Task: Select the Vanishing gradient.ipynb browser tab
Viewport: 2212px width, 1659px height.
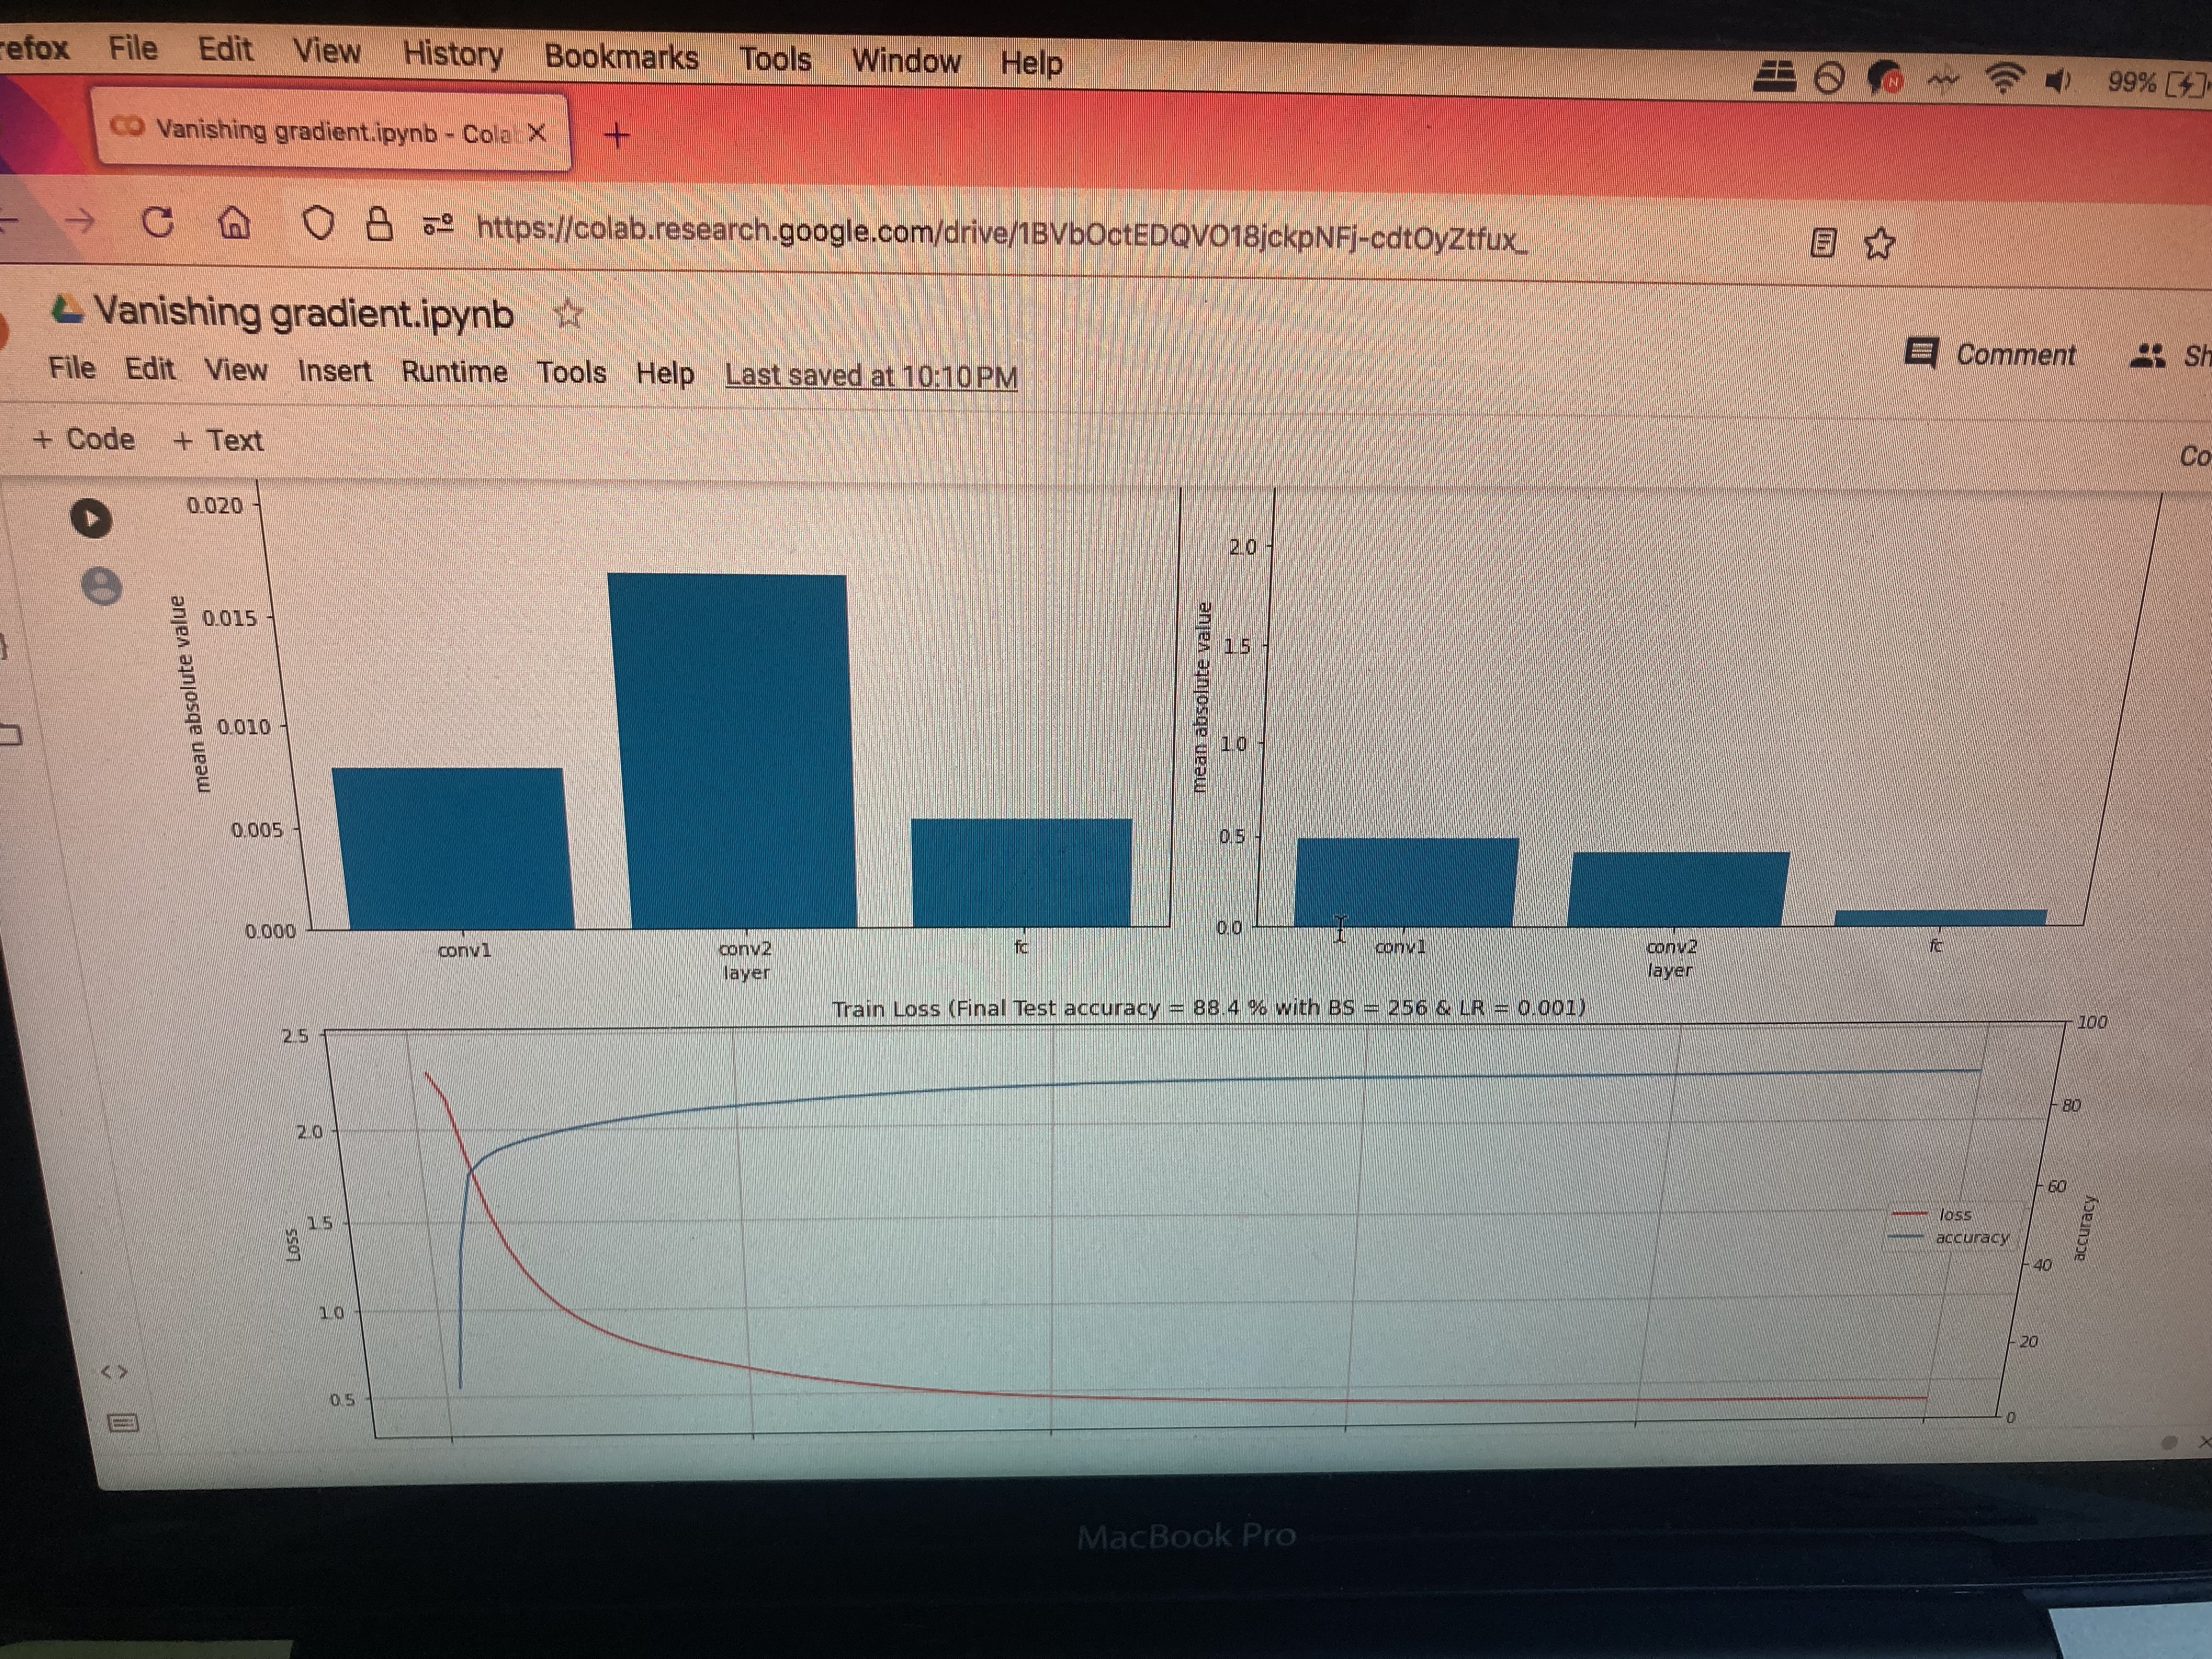Action: [331, 131]
